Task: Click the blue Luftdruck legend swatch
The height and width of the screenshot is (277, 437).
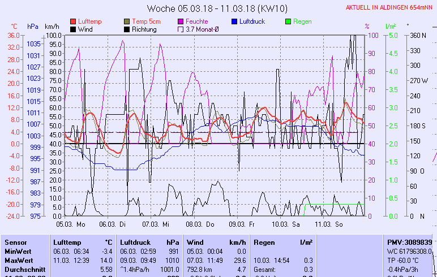Action: click(x=234, y=21)
